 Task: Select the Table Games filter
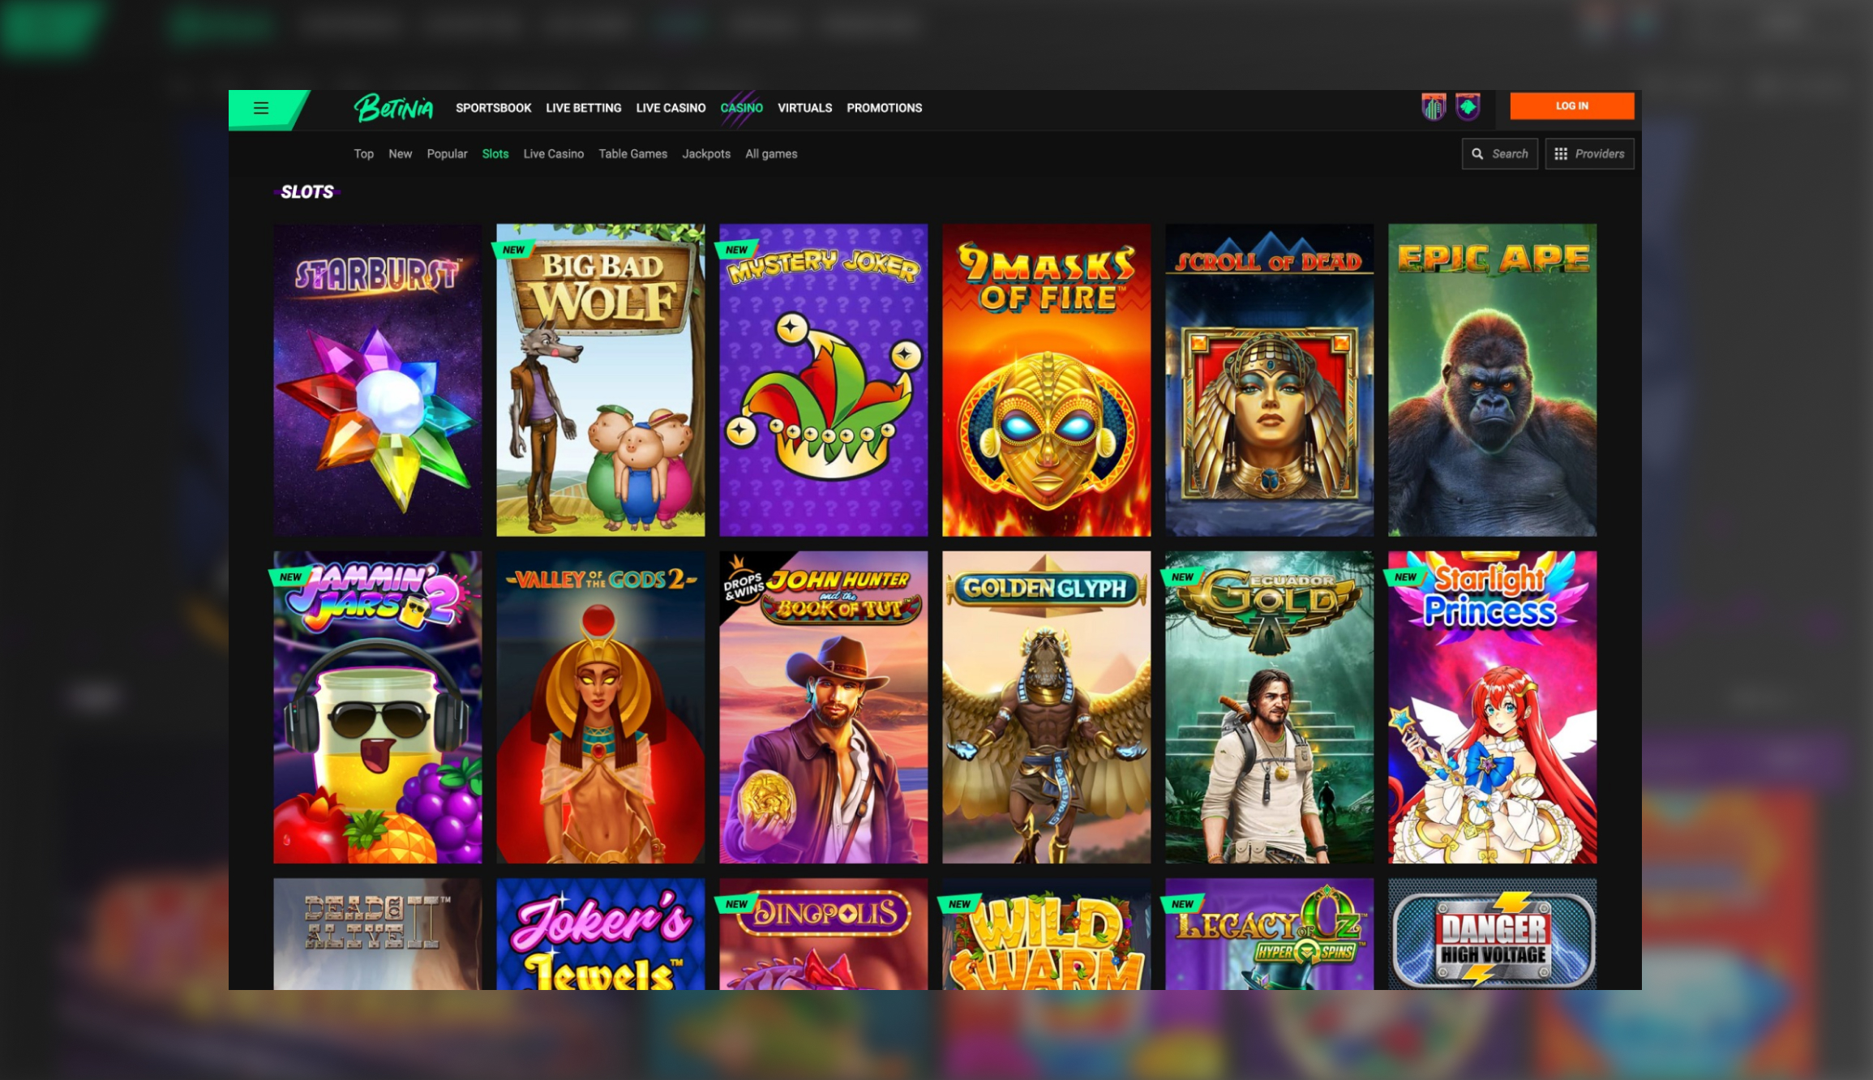tap(632, 153)
